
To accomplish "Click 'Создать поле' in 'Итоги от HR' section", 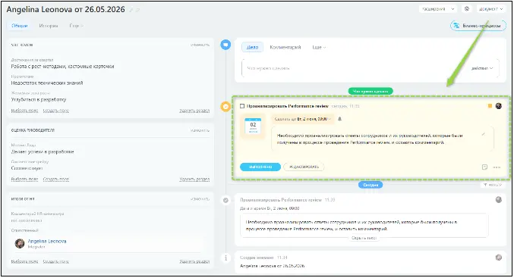I will pos(56,261).
